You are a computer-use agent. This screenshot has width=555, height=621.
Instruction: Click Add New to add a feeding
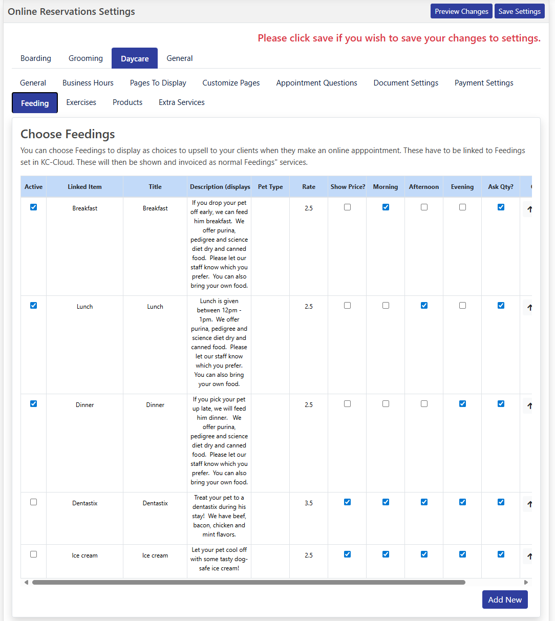(x=505, y=599)
